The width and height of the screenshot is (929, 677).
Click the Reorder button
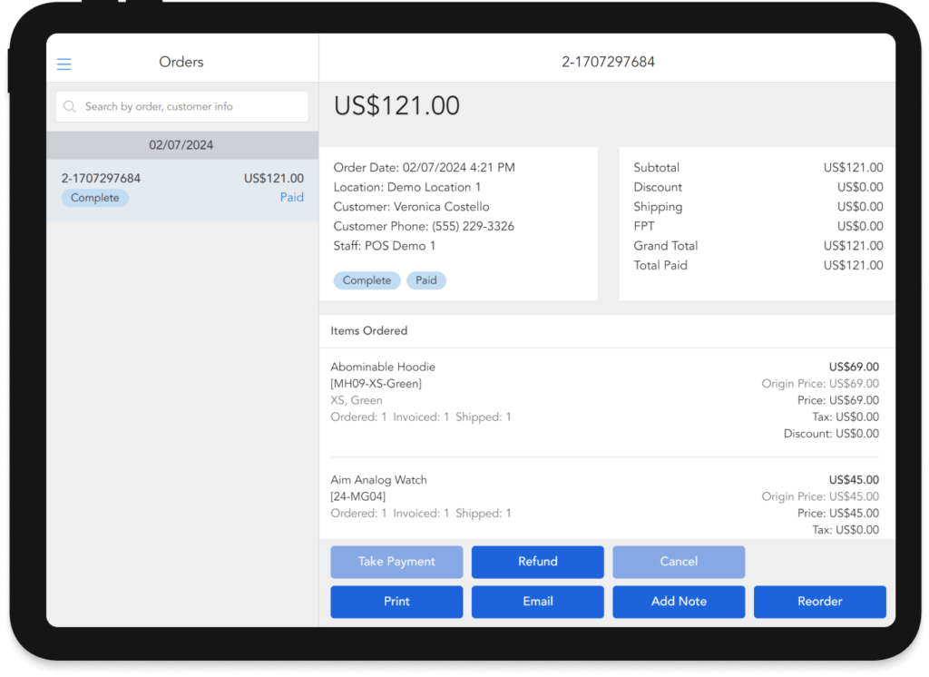pyautogui.click(x=819, y=602)
